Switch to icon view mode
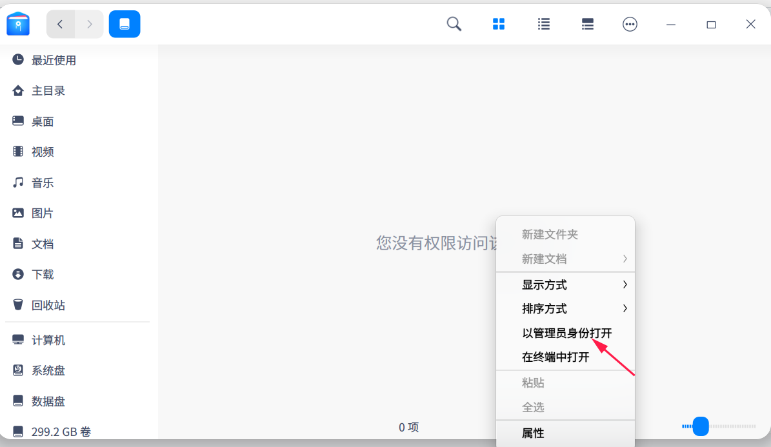 [498, 24]
